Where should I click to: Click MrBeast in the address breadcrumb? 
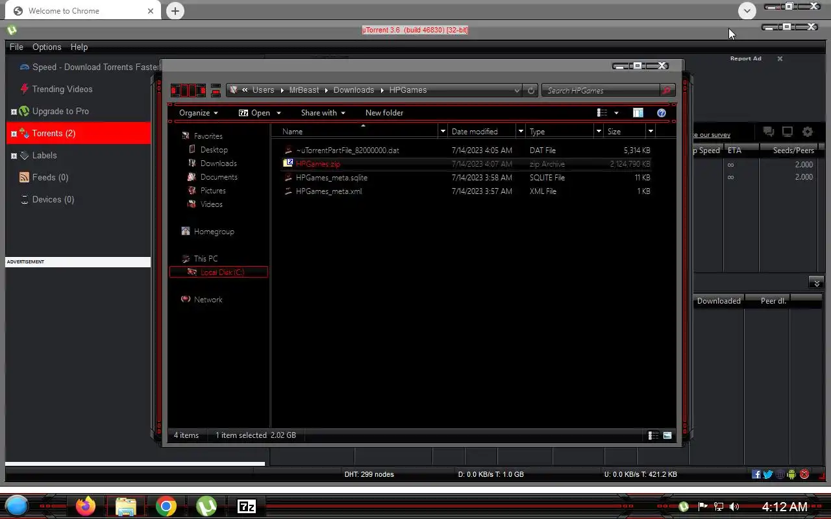(x=304, y=90)
